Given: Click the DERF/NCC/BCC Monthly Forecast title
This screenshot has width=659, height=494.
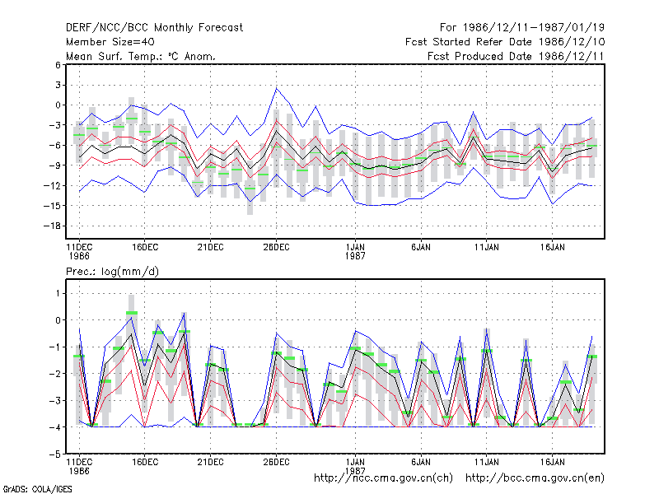Looking at the screenshot, I should coord(154,28).
